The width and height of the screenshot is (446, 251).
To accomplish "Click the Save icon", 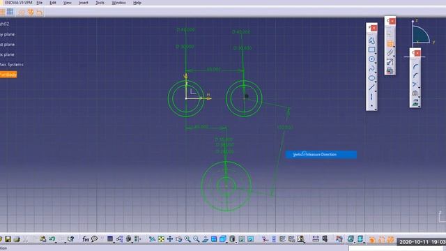I will 8,239.
